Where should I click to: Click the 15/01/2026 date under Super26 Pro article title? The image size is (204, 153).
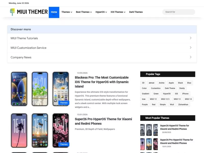82,114
